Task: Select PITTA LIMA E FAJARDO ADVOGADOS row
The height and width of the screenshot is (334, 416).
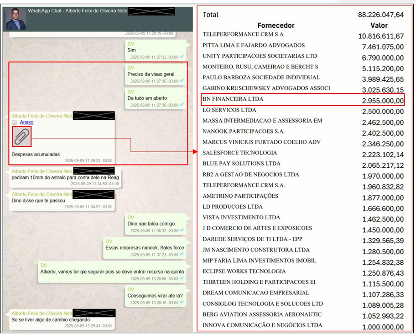Action: coord(303,46)
